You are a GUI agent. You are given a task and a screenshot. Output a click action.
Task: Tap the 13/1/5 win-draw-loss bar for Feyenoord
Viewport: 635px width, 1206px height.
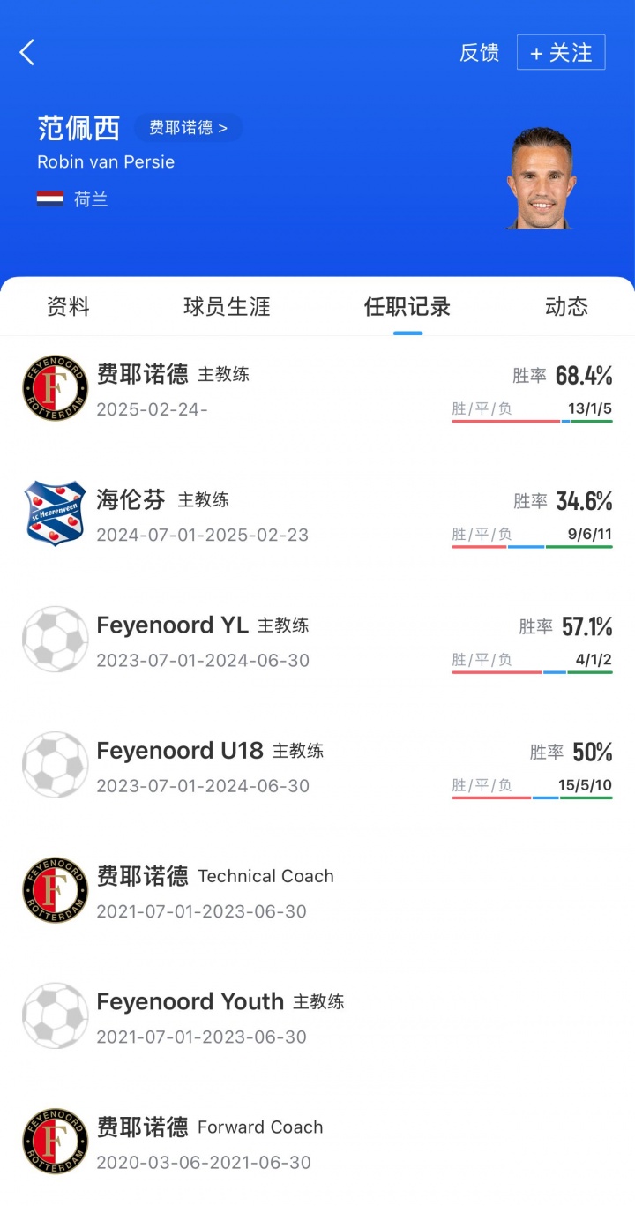point(532,421)
